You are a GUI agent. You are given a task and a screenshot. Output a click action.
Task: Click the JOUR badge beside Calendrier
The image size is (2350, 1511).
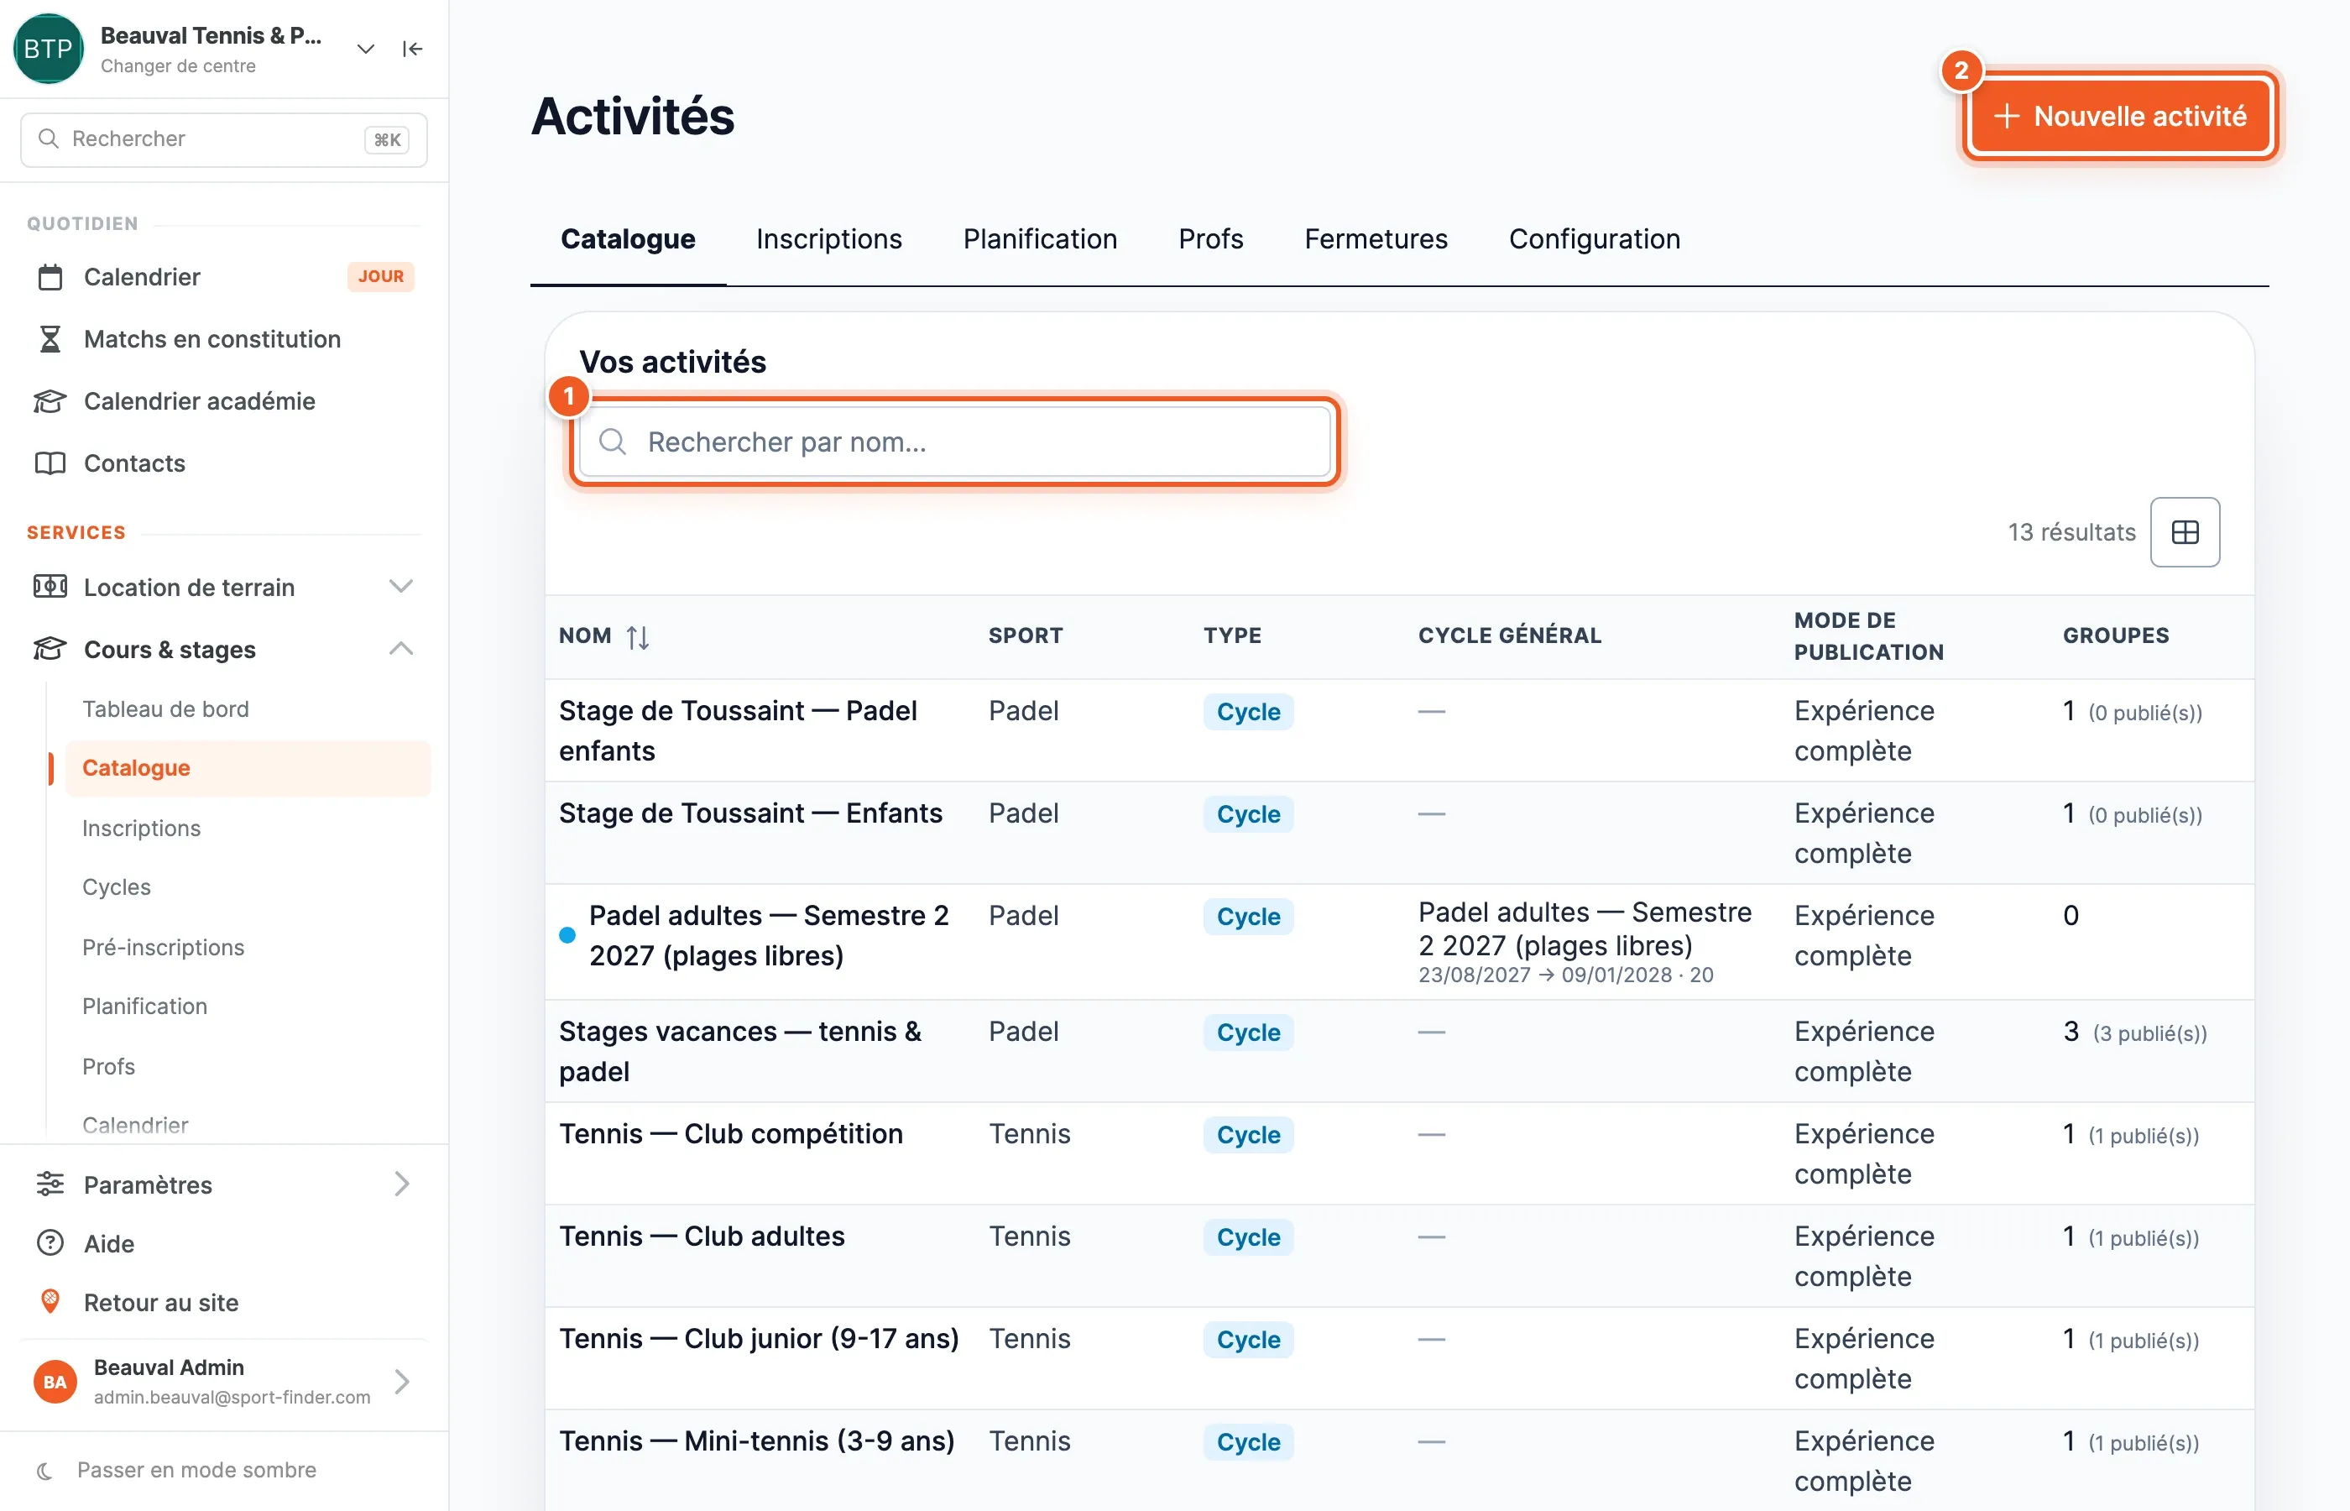coord(380,277)
